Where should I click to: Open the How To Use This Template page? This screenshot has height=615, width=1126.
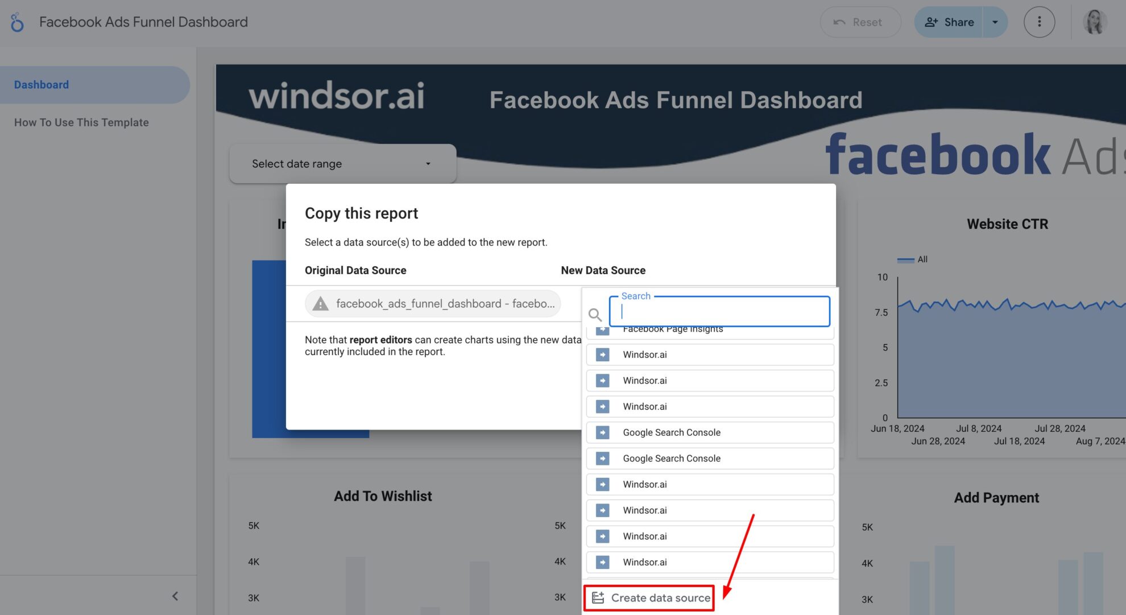click(81, 122)
